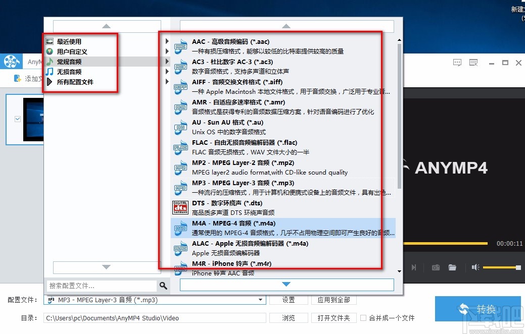The width and height of the screenshot is (525, 334).
Task: Enable 合并成一个文件 checkbox
Action: (x=362, y=317)
